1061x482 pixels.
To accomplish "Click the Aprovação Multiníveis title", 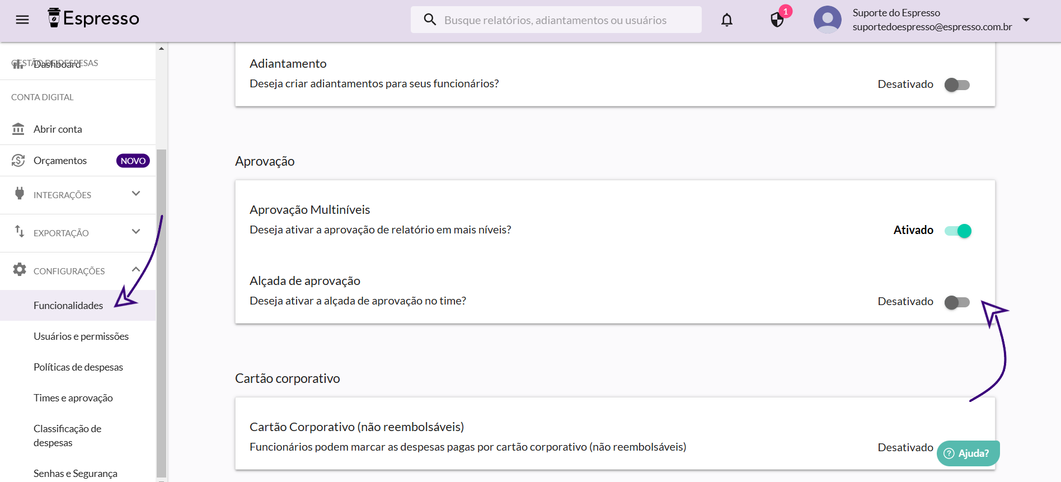I will click(309, 209).
